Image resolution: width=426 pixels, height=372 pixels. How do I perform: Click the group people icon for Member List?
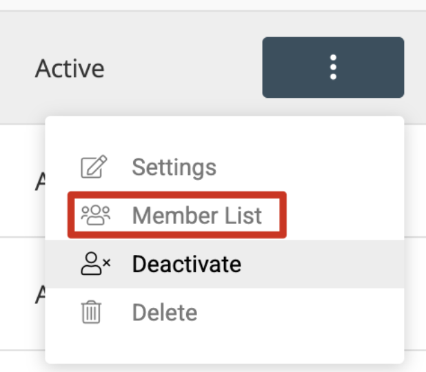[96, 215]
